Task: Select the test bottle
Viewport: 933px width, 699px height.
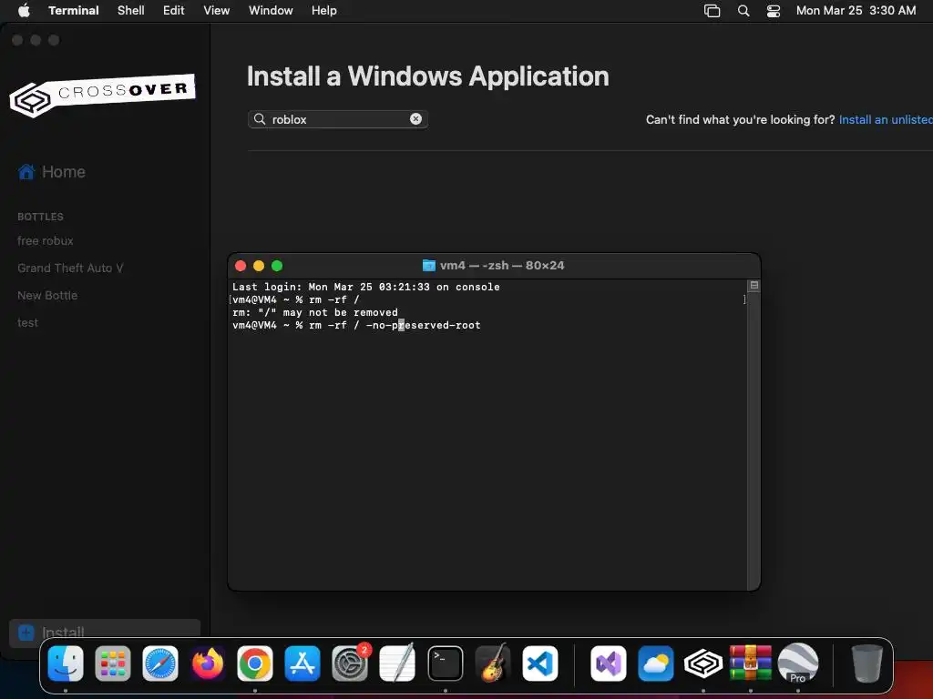Action: click(x=27, y=323)
